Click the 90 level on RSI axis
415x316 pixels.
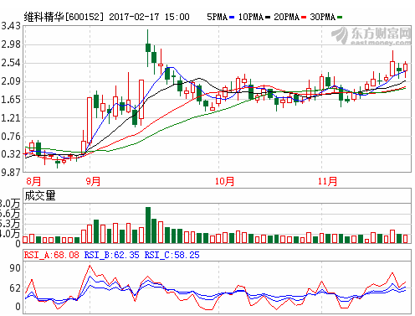click(x=15, y=268)
